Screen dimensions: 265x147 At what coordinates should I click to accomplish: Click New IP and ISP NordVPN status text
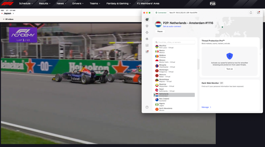coord(183,13)
